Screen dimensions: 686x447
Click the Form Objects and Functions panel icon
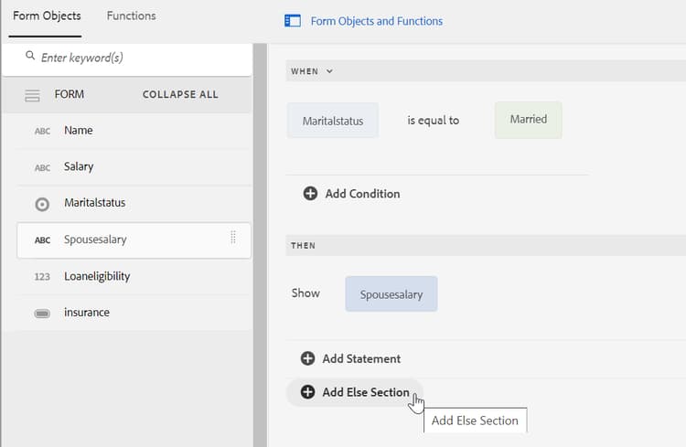[x=293, y=21]
